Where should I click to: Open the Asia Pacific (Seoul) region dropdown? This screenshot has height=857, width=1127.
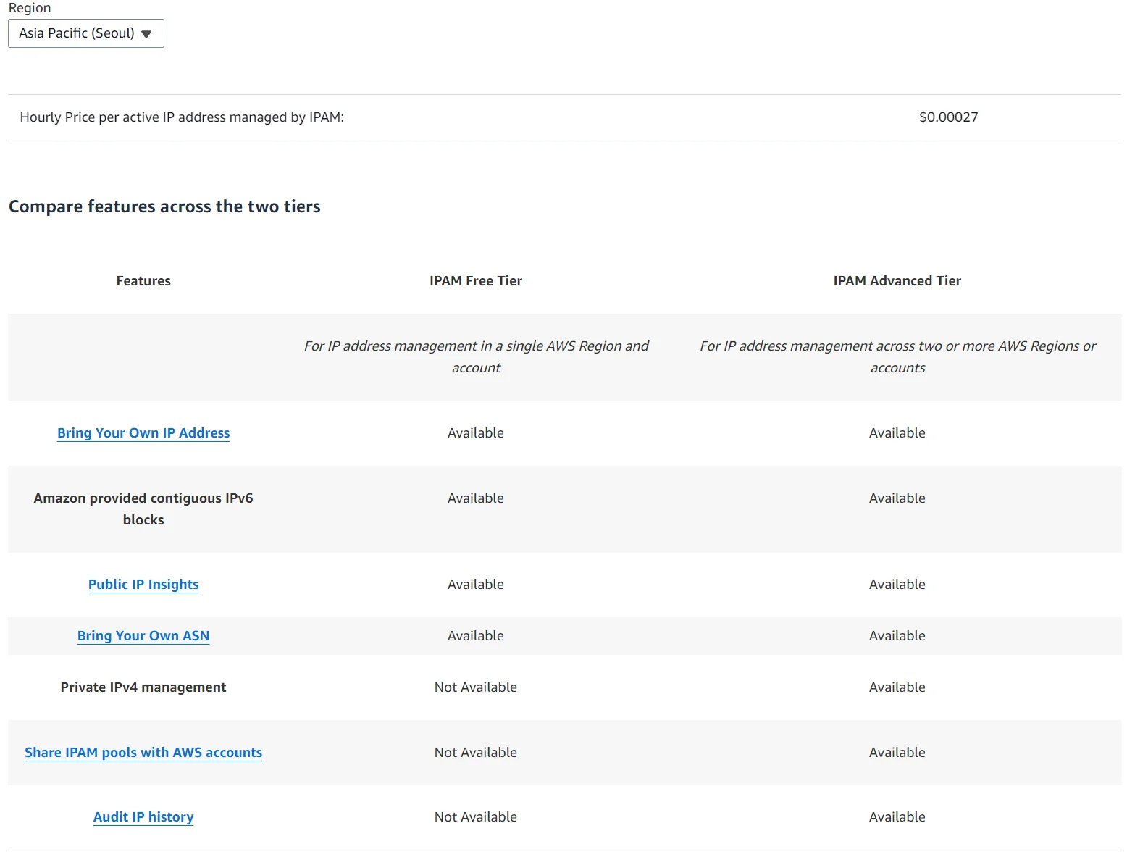(x=85, y=33)
